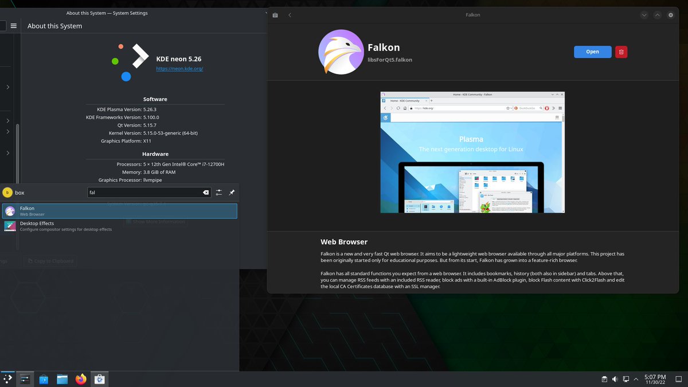Expand the first sidebar chevron in System Settings
The image size is (688, 387).
[x=8, y=87]
